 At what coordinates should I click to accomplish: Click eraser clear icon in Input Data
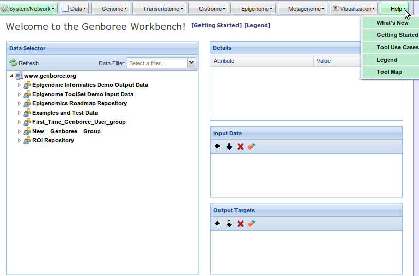click(x=251, y=147)
